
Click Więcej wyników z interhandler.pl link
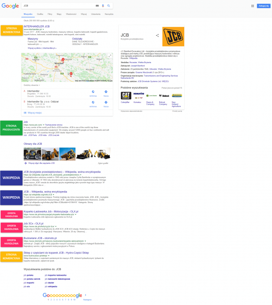42,48
